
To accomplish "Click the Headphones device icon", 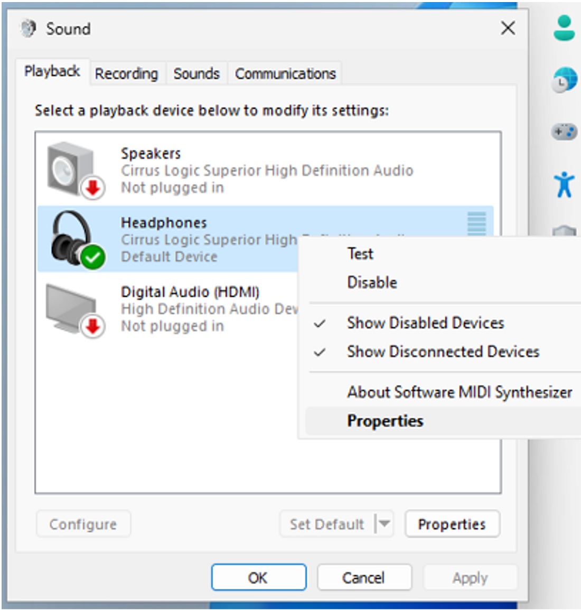I will pyautogui.click(x=75, y=239).
